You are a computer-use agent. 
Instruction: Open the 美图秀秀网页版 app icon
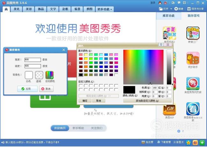(x=193, y=84)
